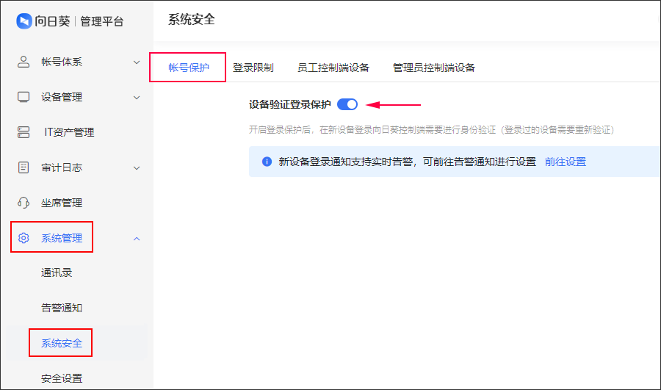This screenshot has width=661, height=390.
Task: Switch to the 登录限制 tab
Action: pyautogui.click(x=253, y=68)
